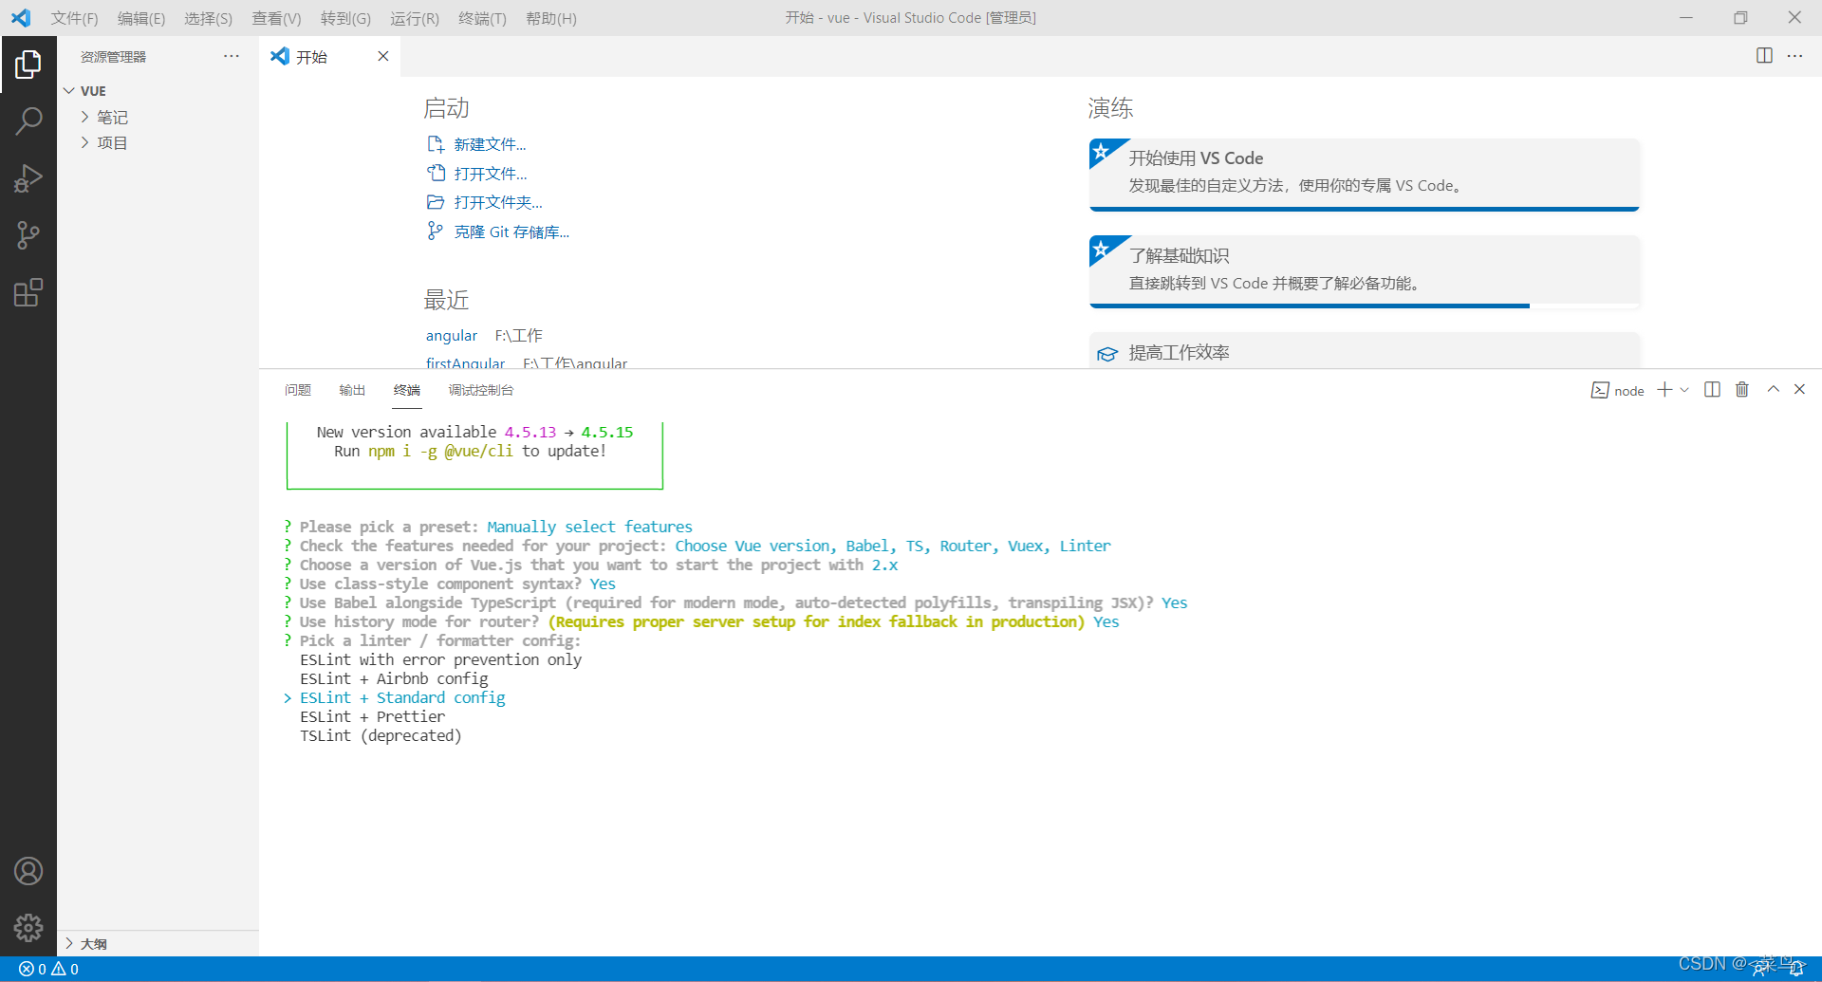Screen dimensions: 1822x982
Task: Open the 编辑(E) menu
Action: 141,18
